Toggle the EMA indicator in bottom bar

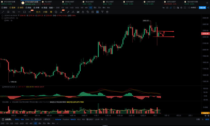(x=27, y=119)
